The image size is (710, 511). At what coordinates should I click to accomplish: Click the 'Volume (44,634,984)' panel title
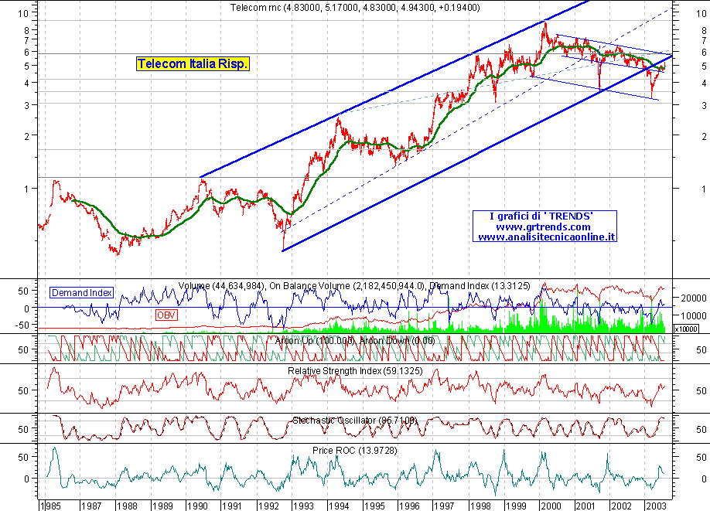pos(221,286)
